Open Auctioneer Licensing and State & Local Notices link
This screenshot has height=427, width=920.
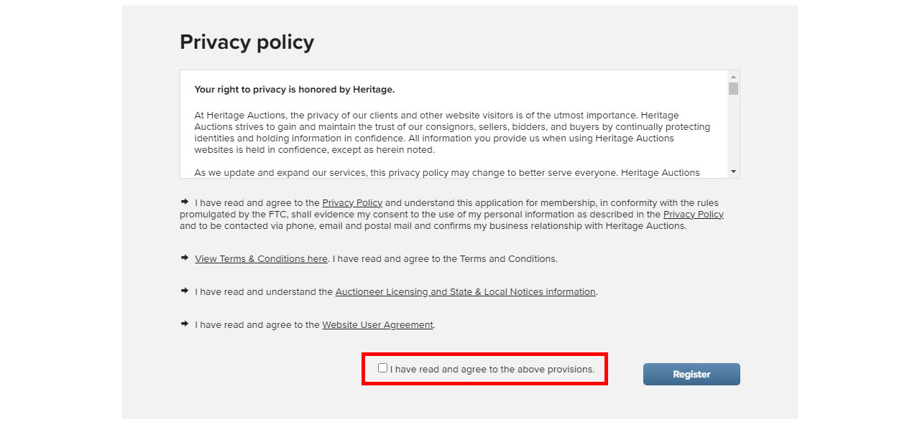click(465, 292)
